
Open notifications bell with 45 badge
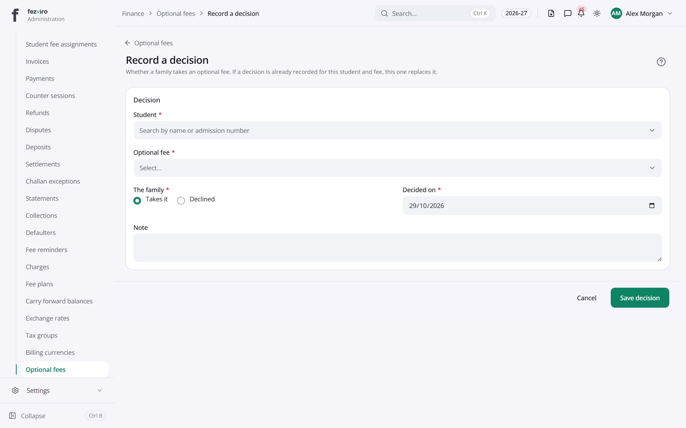[581, 13]
